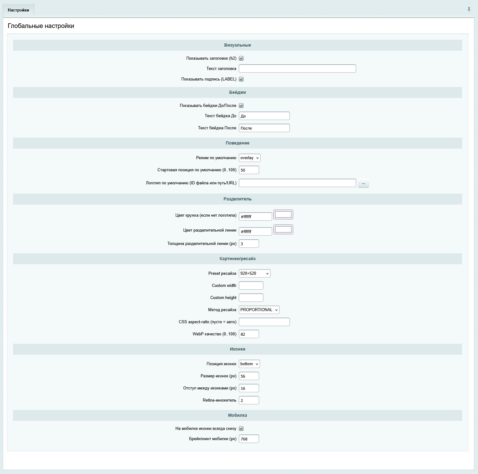This screenshot has width=478, height=474.
Task: Select the Брейкпоинт мобилки (px) field
Action: pyautogui.click(x=249, y=439)
